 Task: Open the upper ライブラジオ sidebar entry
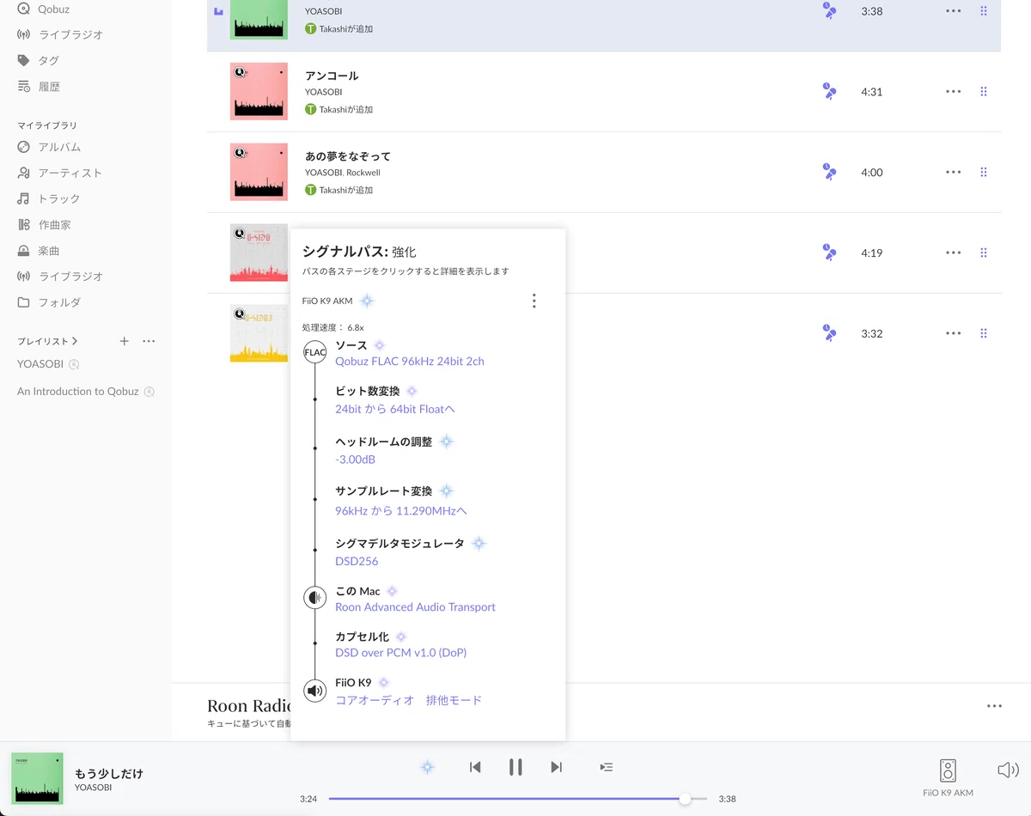point(60,34)
